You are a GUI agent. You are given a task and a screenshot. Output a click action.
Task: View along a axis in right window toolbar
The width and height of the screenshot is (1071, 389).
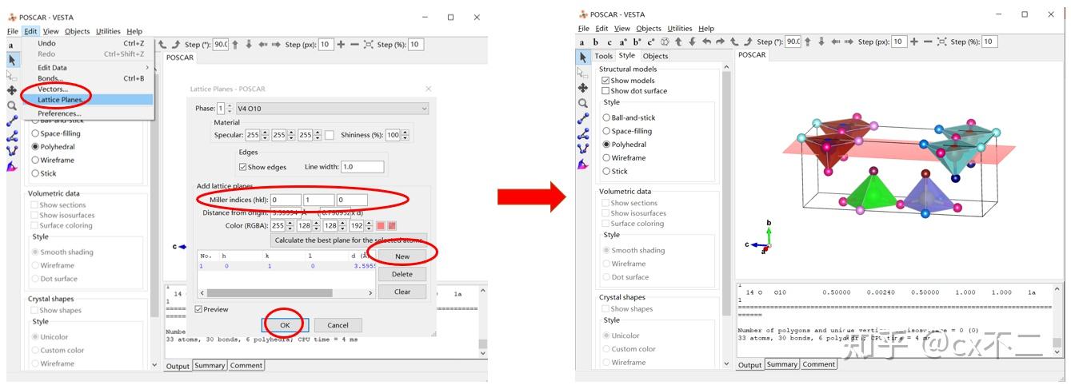point(582,42)
